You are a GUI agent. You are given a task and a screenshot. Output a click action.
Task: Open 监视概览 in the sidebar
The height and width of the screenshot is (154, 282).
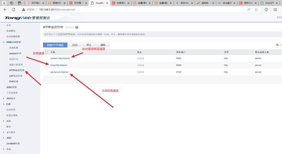[11, 31]
